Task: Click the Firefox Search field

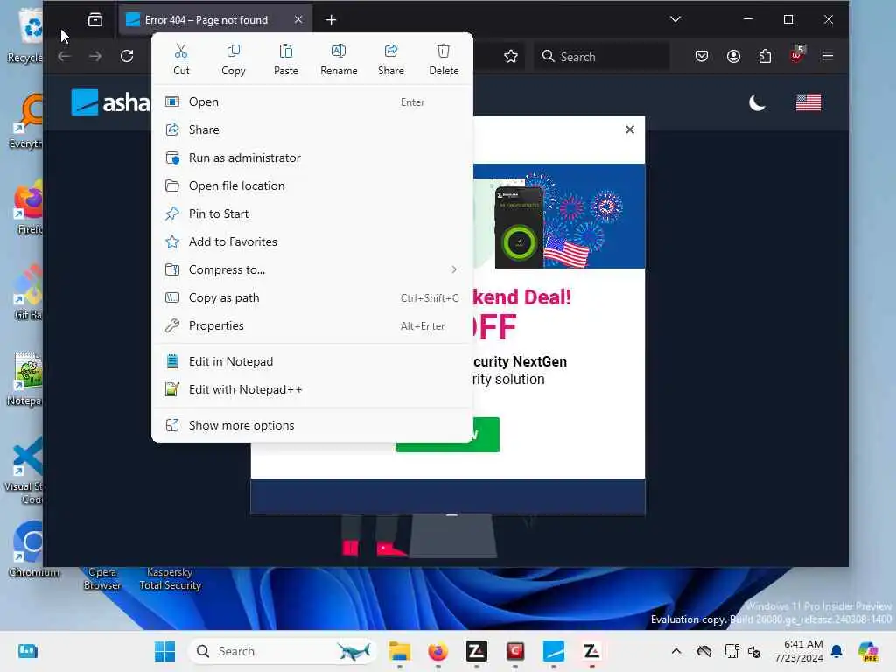Action: click(x=602, y=57)
